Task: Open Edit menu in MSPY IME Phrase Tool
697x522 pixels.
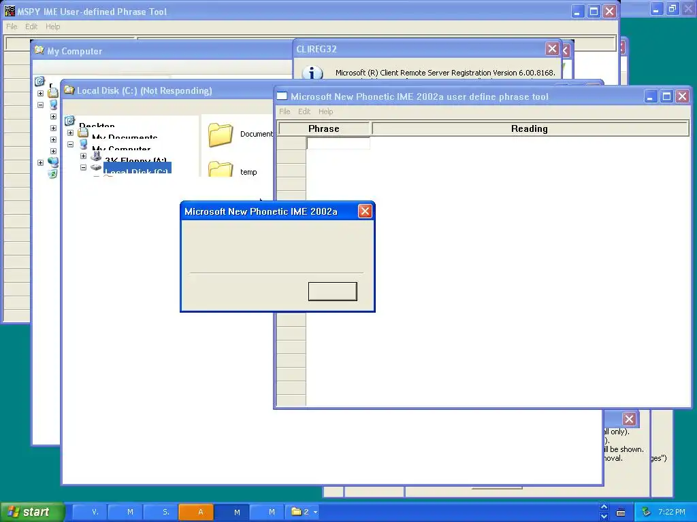Action: (31, 27)
